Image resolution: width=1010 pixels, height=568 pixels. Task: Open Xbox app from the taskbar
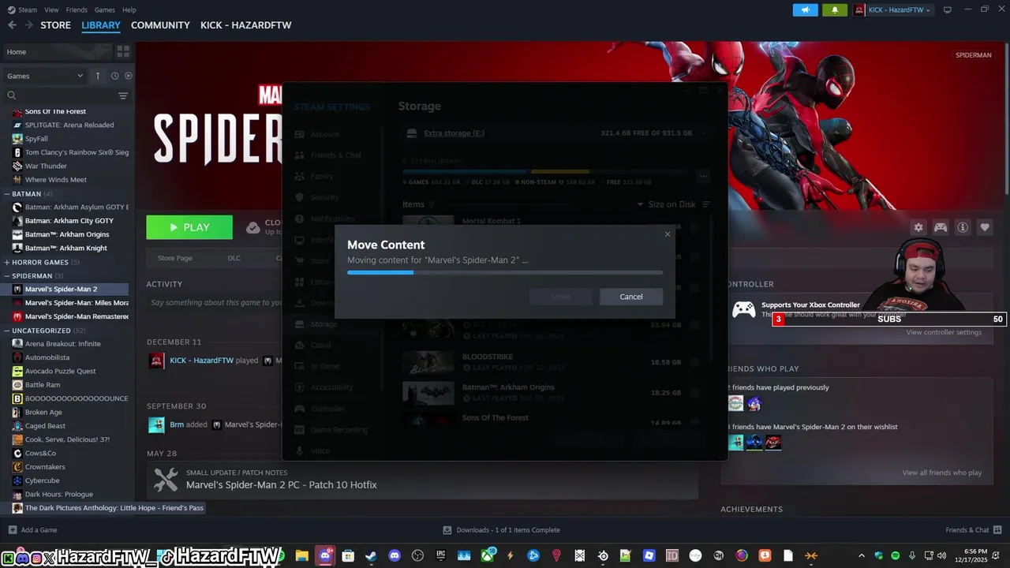(487, 555)
